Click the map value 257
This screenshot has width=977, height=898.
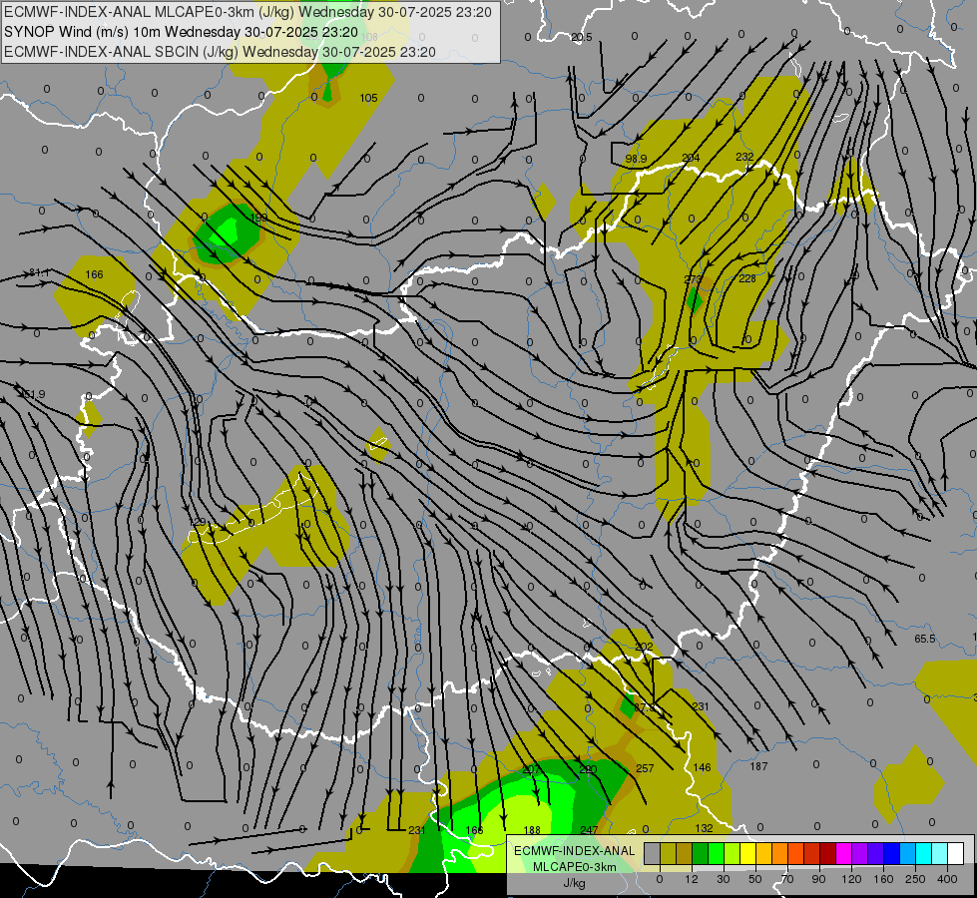[645, 768]
